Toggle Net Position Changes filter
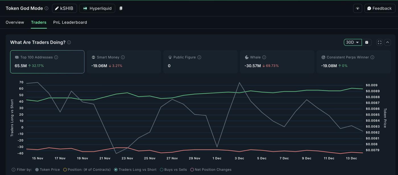The height and width of the screenshot is (175, 398). [x=192, y=170]
